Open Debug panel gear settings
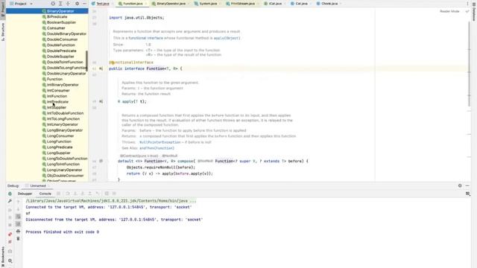The width and height of the screenshot is (477, 268). point(460,185)
